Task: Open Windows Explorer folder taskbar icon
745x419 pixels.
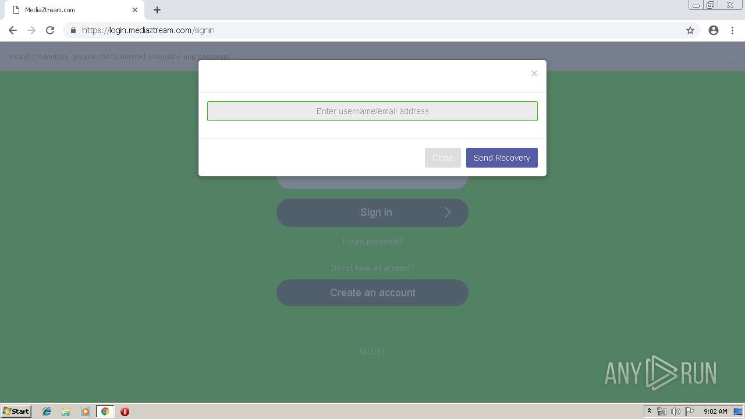Action: tap(66, 411)
